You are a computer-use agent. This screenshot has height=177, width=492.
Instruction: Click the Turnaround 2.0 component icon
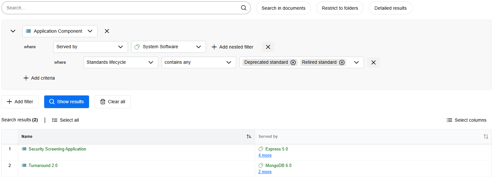[x=24, y=166]
